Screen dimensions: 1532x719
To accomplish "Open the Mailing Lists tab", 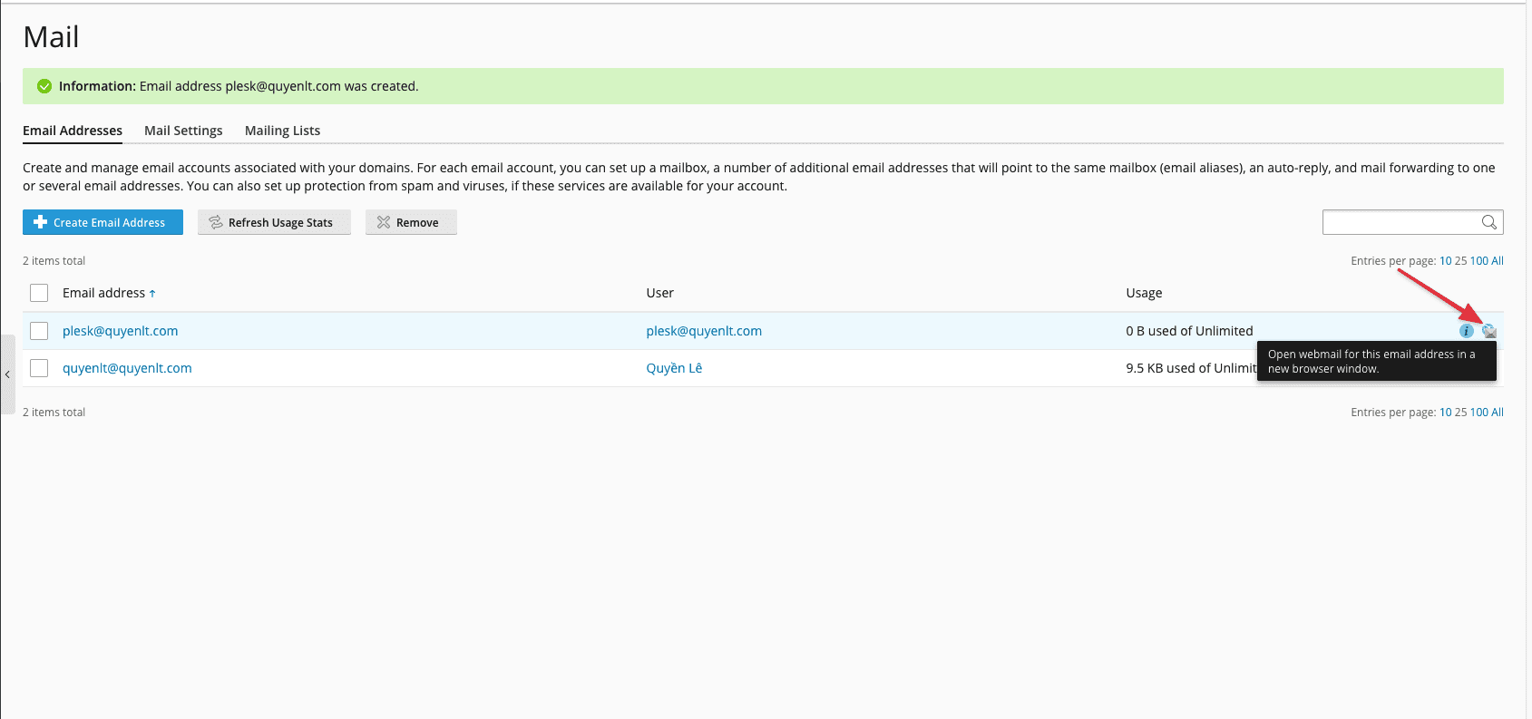I will tap(282, 131).
